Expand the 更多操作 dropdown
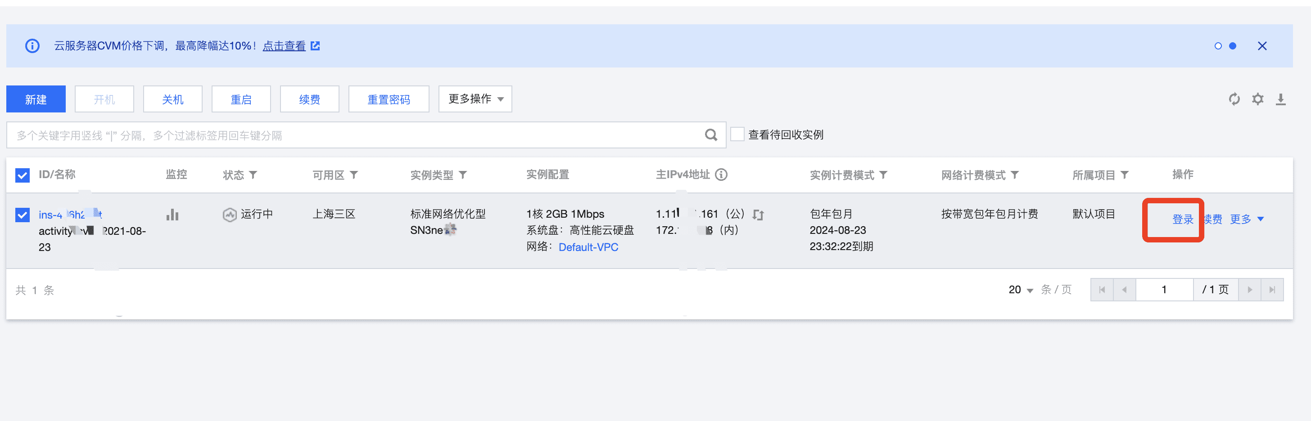The height and width of the screenshot is (421, 1311). tap(475, 99)
